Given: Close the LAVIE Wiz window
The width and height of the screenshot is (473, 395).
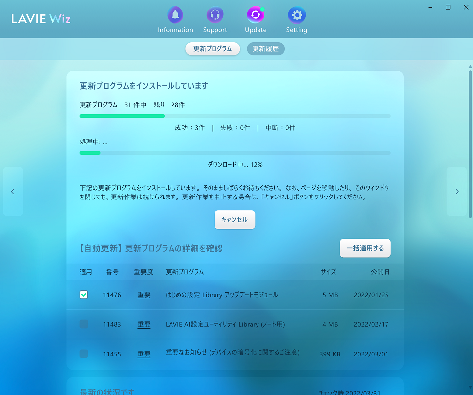Looking at the screenshot, I should pyautogui.click(x=466, y=7).
